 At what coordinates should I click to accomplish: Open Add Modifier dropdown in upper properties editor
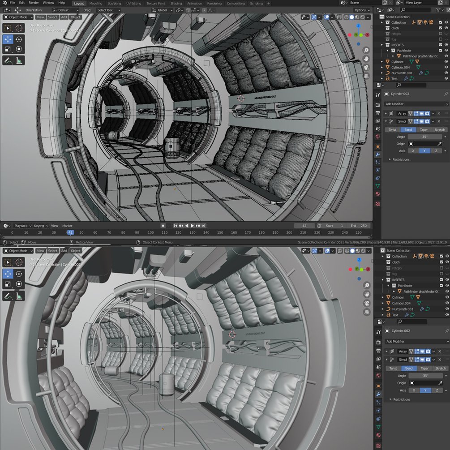click(416, 104)
